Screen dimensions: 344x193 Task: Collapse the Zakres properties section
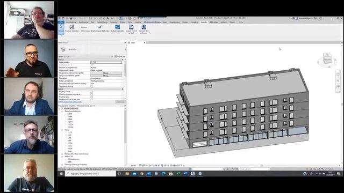tap(123, 89)
